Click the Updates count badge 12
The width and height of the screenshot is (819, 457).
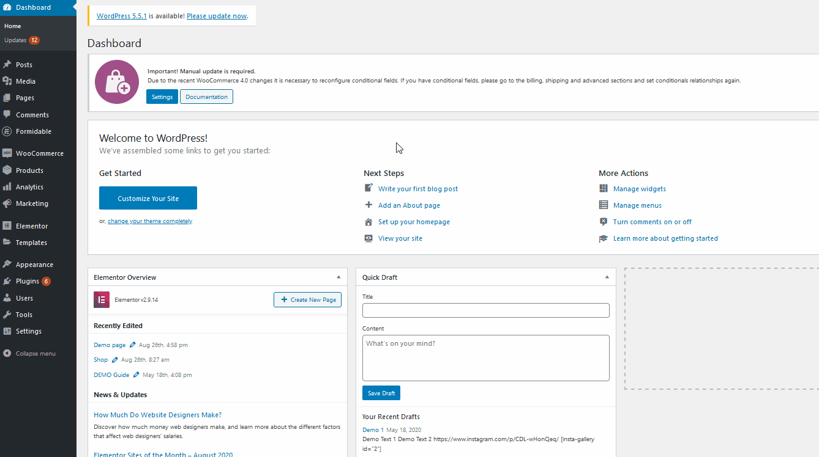(x=34, y=40)
